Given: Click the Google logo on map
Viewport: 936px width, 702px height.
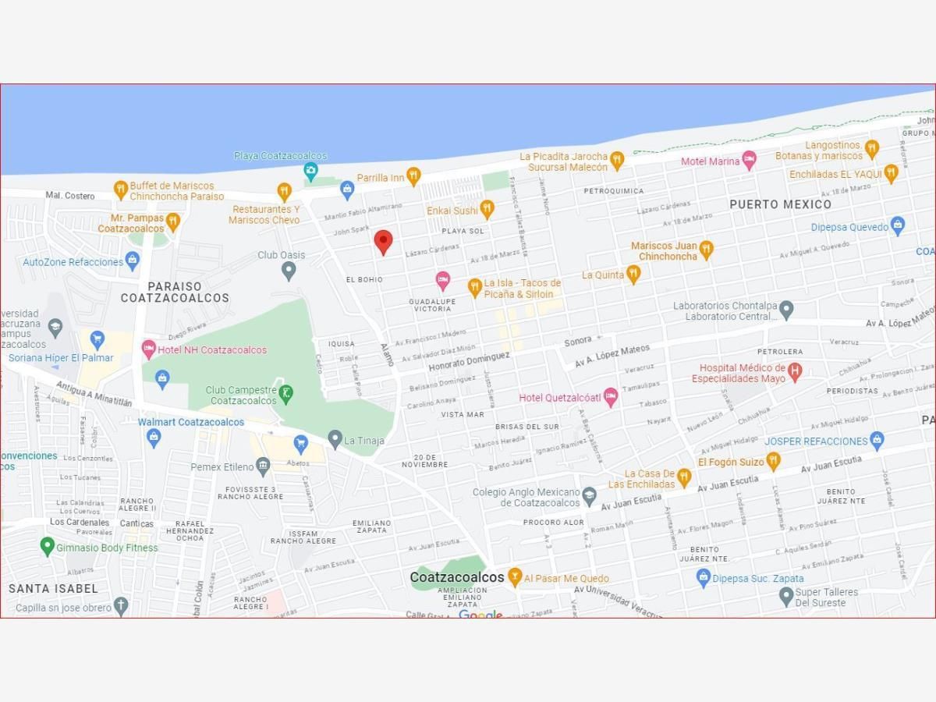Looking at the screenshot, I should [480, 614].
